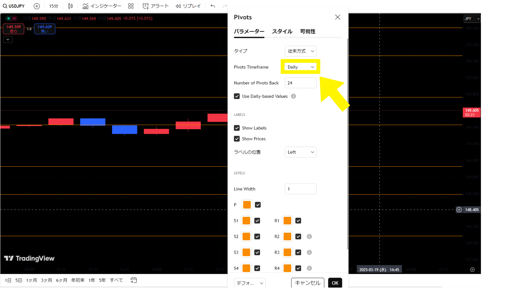Image resolution: width=517 pixels, height=290 pixels.
Task: Switch to the 可視性 tab
Action: pyautogui.click(x=308, y=31)
